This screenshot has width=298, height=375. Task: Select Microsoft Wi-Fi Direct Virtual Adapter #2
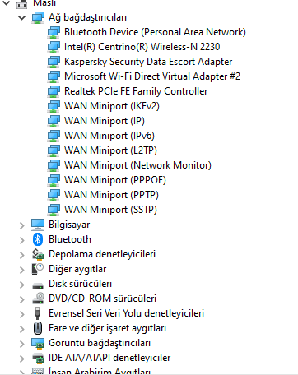pyautogui.click(x=152, y=76)
